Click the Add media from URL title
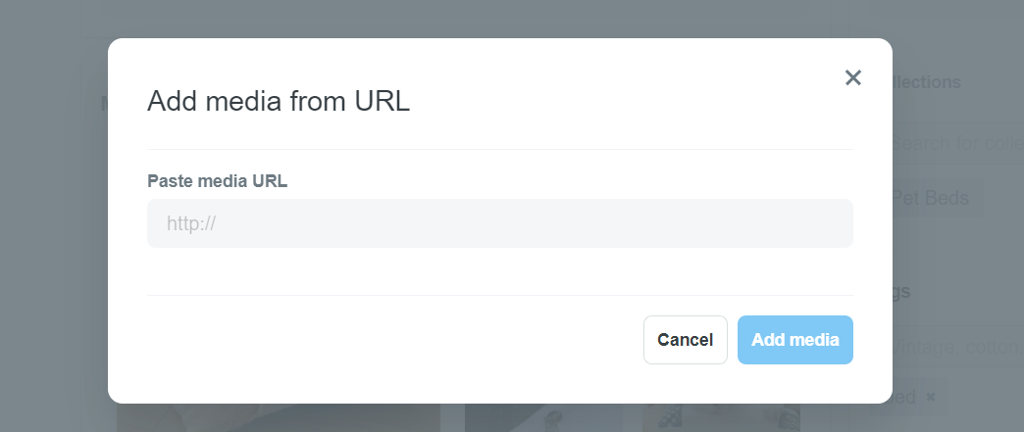Image resolution: width=1024 pixels, height=432 pixels. 279,101
